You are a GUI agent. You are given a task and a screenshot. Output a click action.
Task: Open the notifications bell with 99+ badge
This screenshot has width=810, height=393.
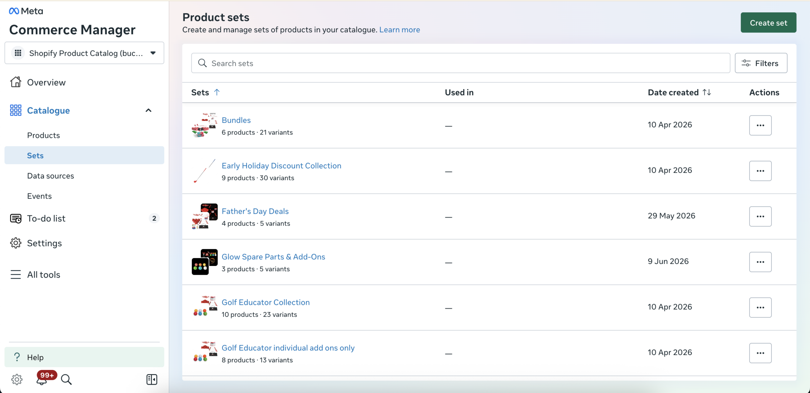tap(42, 379)
